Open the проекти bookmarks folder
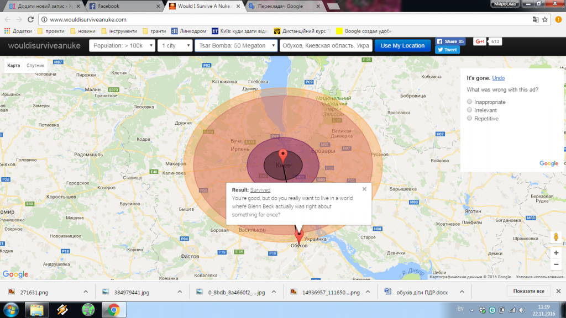The image size is (566, 318). point(51,31)
